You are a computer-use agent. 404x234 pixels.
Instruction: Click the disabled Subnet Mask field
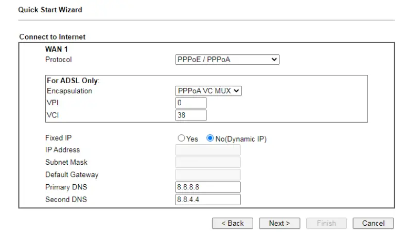208,162
